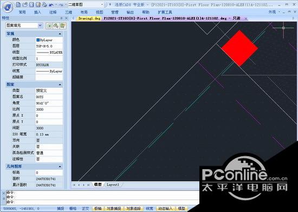Toggle 正交 ortho mode
Viewport: 298px width, 212px height.
click(x=85, y=209)
